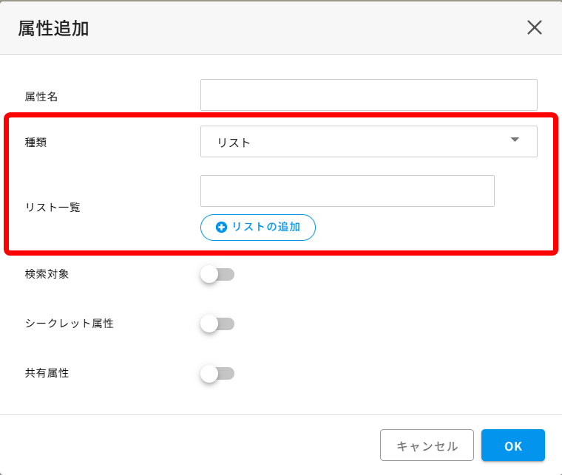Screen dimensions: 562x475
Task: Click the 種類 dropdown arrow triangle
Action: click(515, 140)
